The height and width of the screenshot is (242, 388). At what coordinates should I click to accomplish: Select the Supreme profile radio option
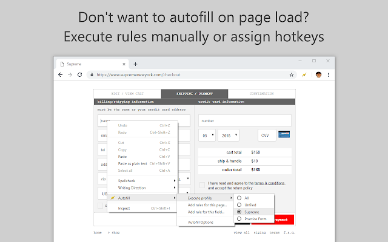[x=239, y=212]
